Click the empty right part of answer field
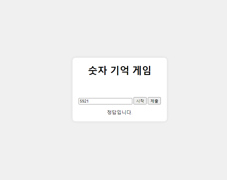 click(116, 101)
